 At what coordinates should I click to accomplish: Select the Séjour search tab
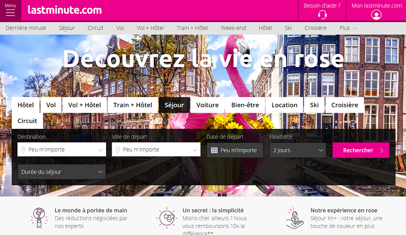(174, 105)
